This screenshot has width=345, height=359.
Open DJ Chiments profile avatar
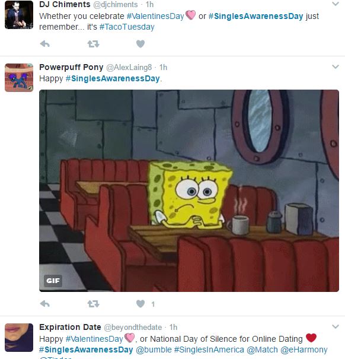tap(19, 15)
